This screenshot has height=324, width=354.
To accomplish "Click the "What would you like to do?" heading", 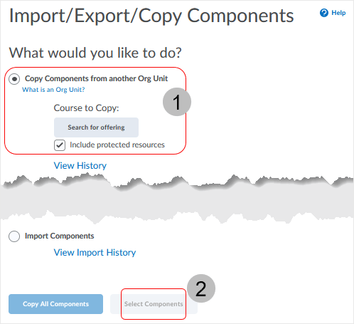I will pyautogui.click(x=95, y=53).
